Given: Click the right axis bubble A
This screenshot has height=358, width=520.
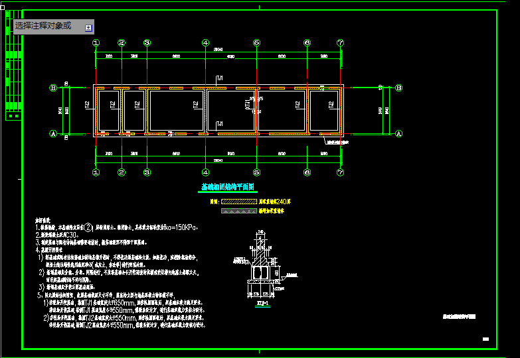Looking at the screenshot, I should point(399,133).
